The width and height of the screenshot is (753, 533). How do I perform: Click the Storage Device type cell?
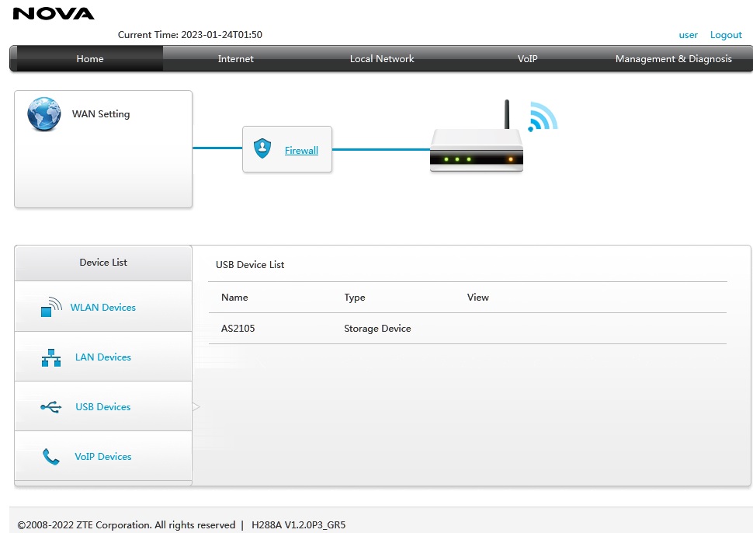(377, 328)
